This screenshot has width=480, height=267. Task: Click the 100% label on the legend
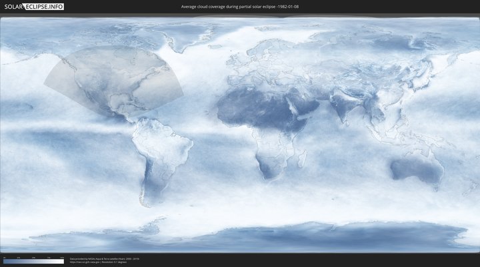coord(62,257)
